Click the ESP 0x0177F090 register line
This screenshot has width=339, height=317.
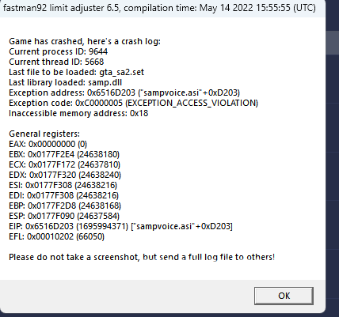64,216
